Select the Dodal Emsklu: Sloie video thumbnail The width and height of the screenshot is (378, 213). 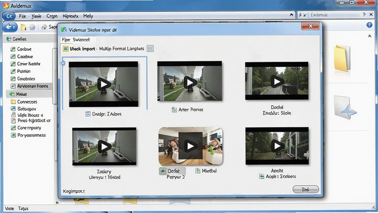point(277,81)
